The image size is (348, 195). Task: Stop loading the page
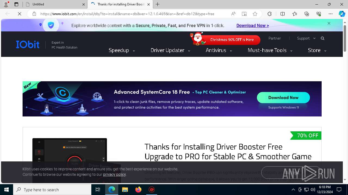20,14
